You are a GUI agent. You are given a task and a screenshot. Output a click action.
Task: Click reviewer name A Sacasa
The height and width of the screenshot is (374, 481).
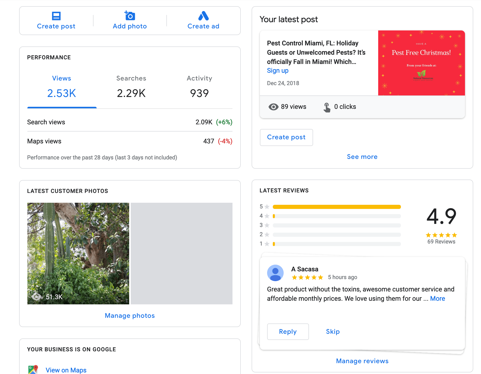pos(305,269)
